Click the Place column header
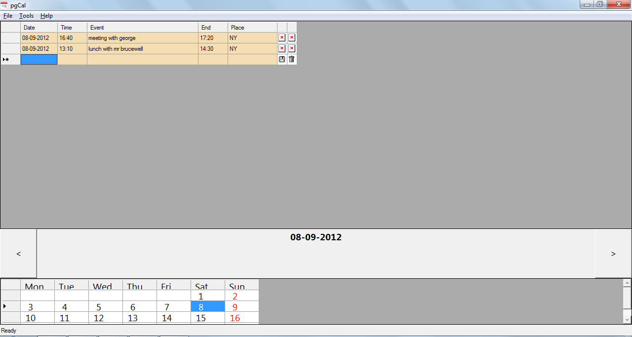The height and width of the screenshot is (337, 632). pos(253,27)
